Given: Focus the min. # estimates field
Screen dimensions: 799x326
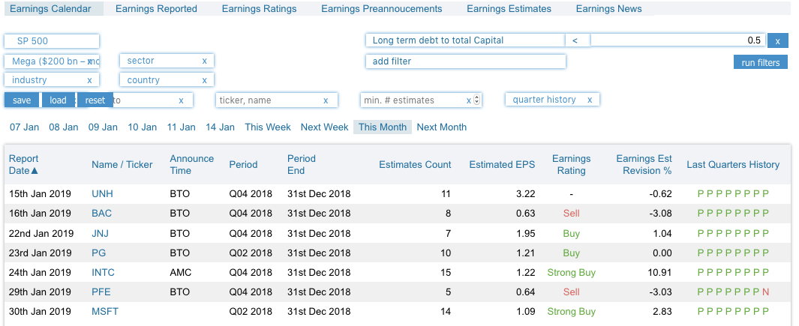Looking at the screenshot, I should (x=421, y=100).
